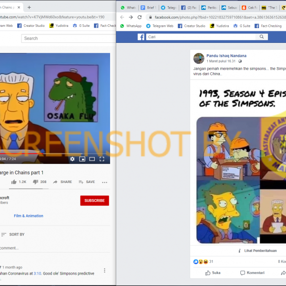Close the YouTube Chains tab
The image size is (286, 286).
click(19, 8)
